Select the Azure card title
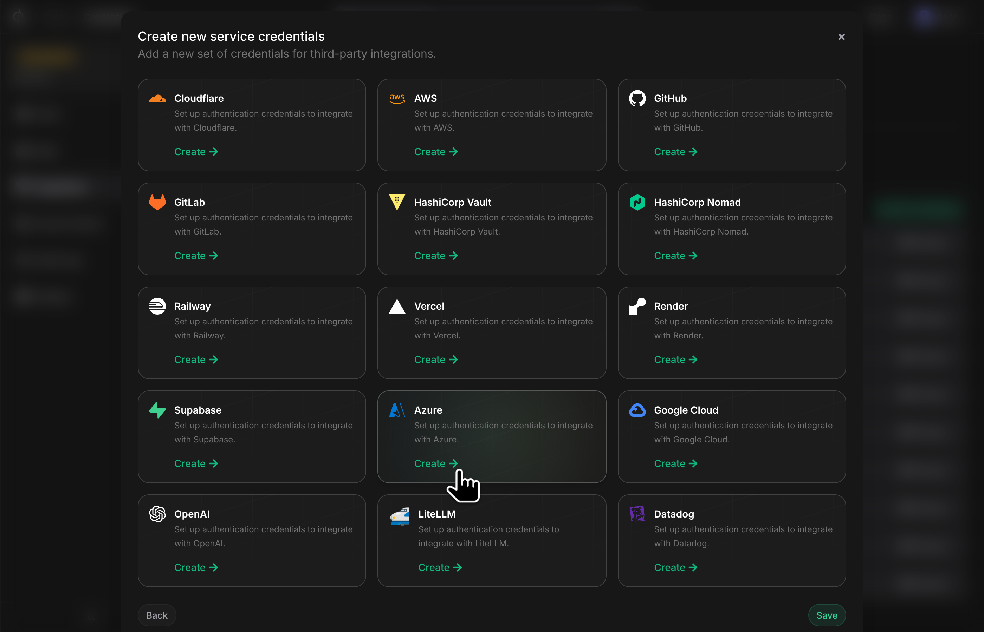984x632 pixels. pyautogui.click(x=428, y=410)
